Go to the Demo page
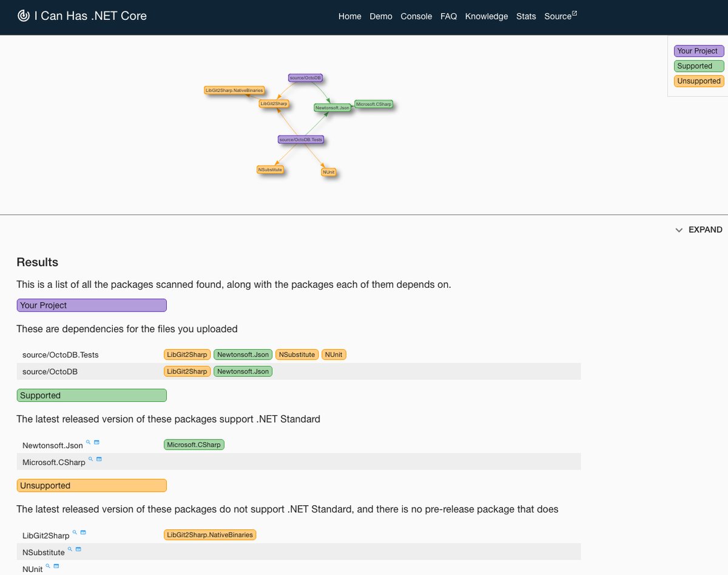 [381, 16]
